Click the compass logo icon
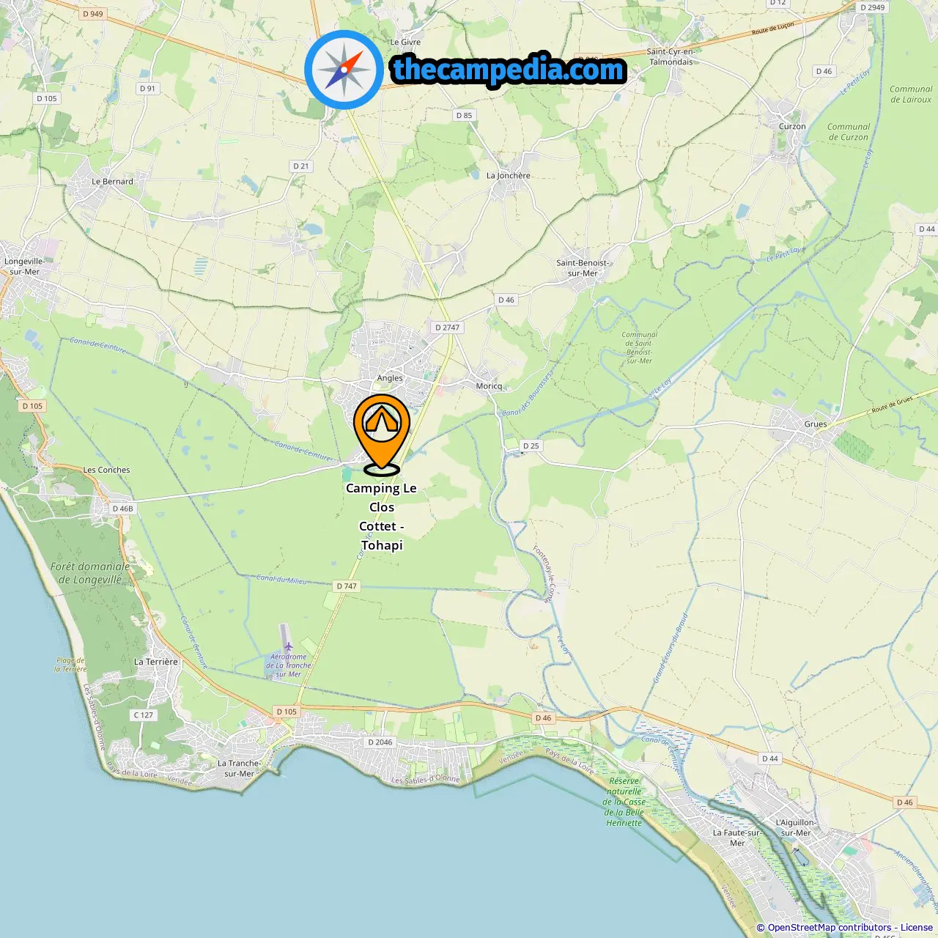 tap(344, 70)
